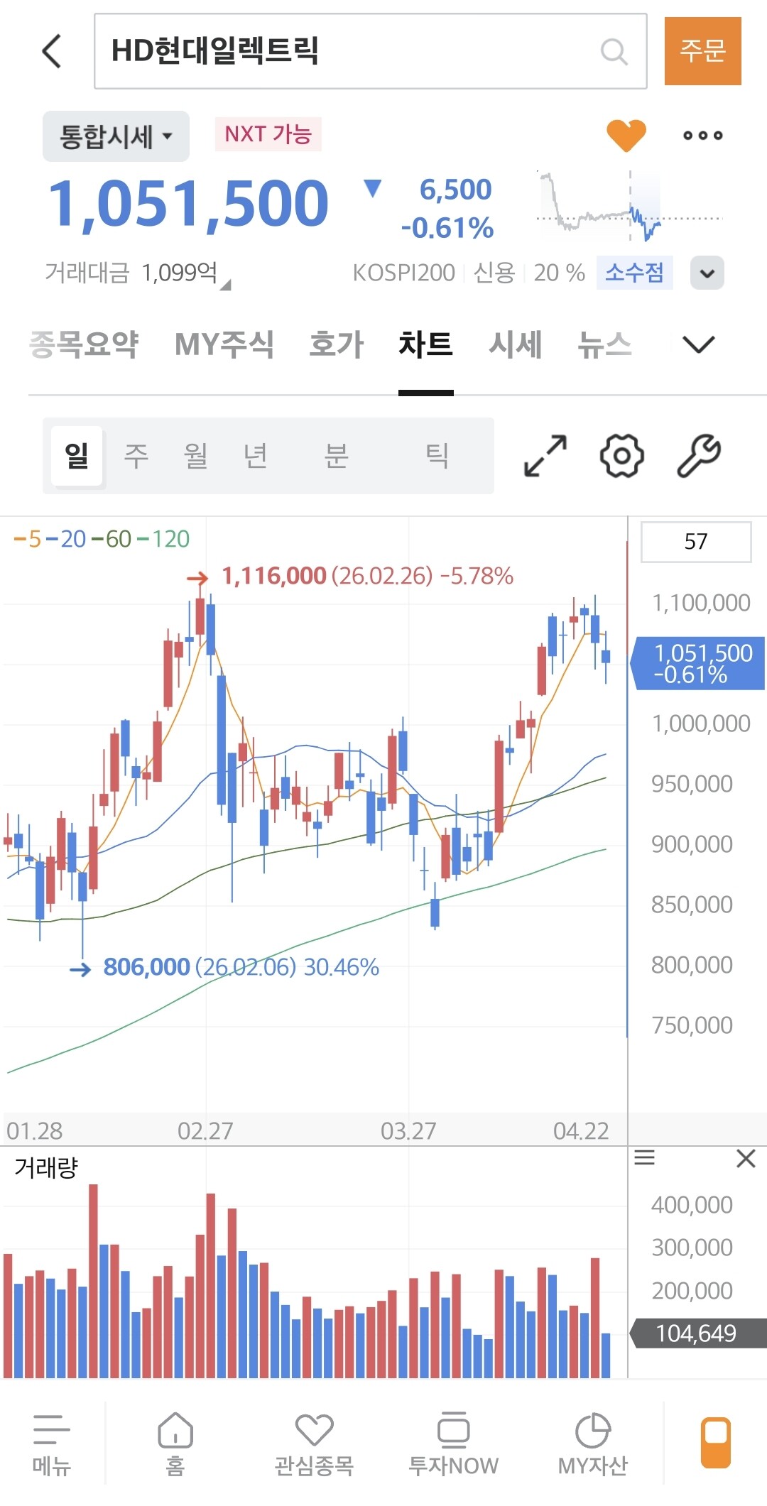The width and height of the screenshot is (767, 1506).
Task: Open the 통합시세 dropdown
Action: pyautogui.click(x=116, y=136)
